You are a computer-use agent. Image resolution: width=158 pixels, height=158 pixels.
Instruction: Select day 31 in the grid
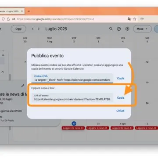98,124
